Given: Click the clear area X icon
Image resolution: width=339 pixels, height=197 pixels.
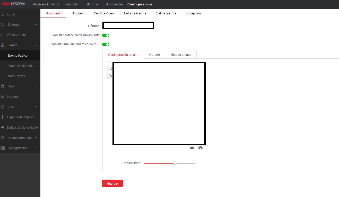Looking at the screenshot, I should (x=110, y=76).
